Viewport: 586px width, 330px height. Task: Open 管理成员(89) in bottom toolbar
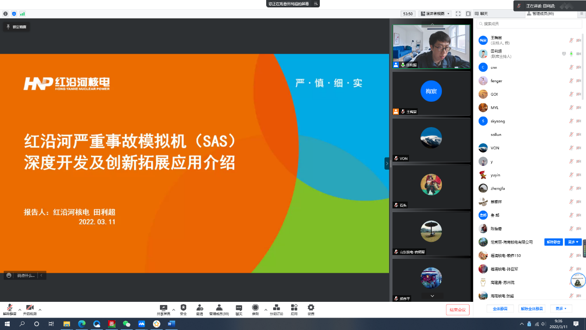(x=219, y=309)
